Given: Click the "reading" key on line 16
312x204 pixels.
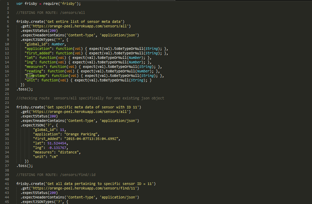Looking at the screenshot, I should (x=34, y=71).
